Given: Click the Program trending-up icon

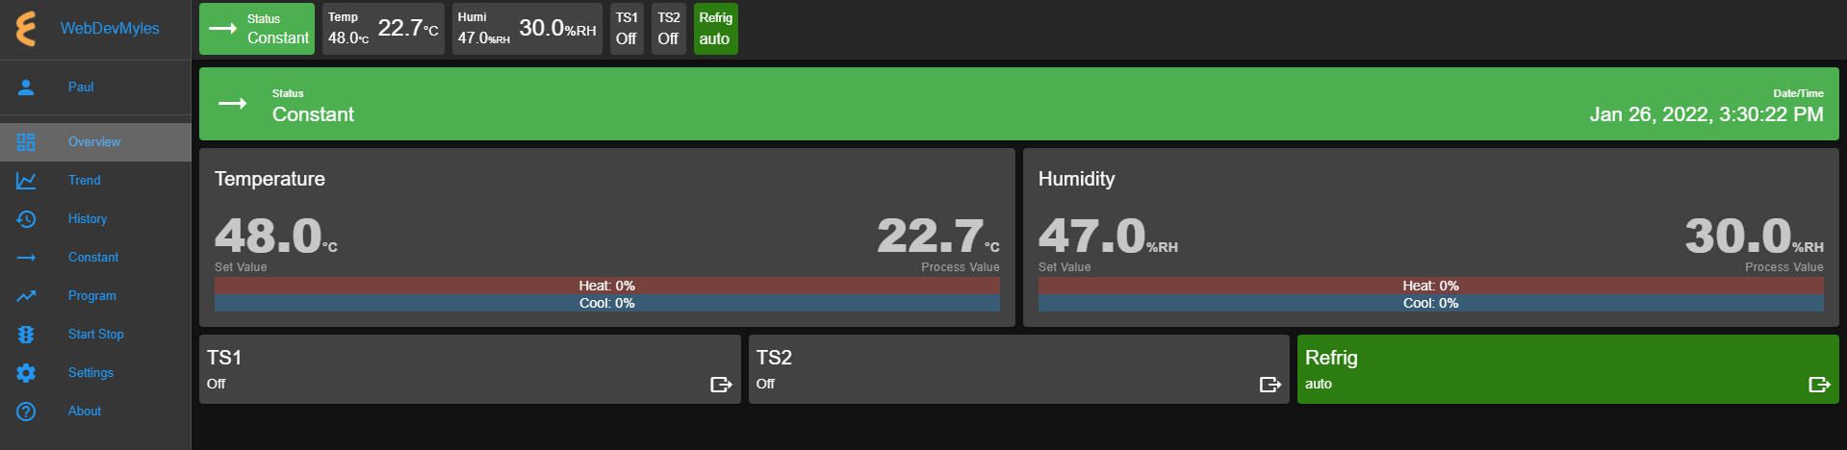Looking at the screenshot, I should tap(26, 296).
